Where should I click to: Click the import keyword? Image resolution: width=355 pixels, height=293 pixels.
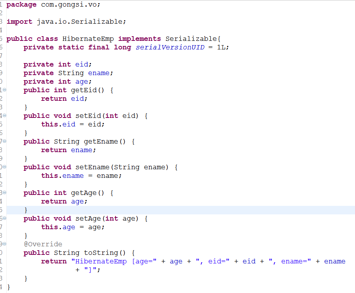[x=20, y=22]
